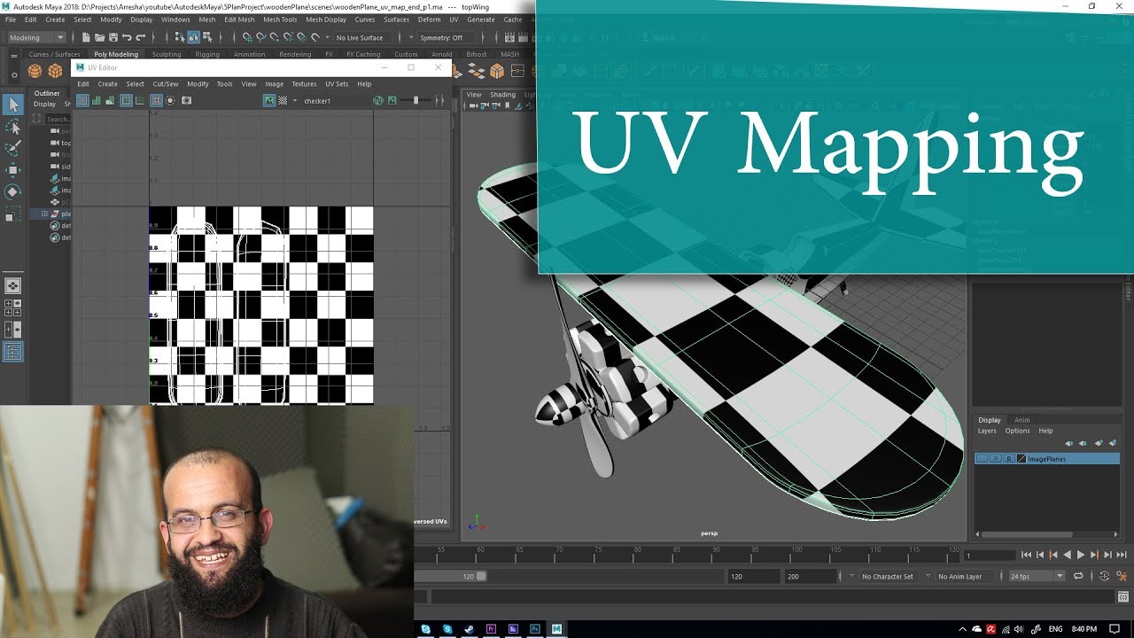Open Photoshop from the Windows taskbar
The height and width of the screenshot is (638, 1134).
click(x=535, y=629)
